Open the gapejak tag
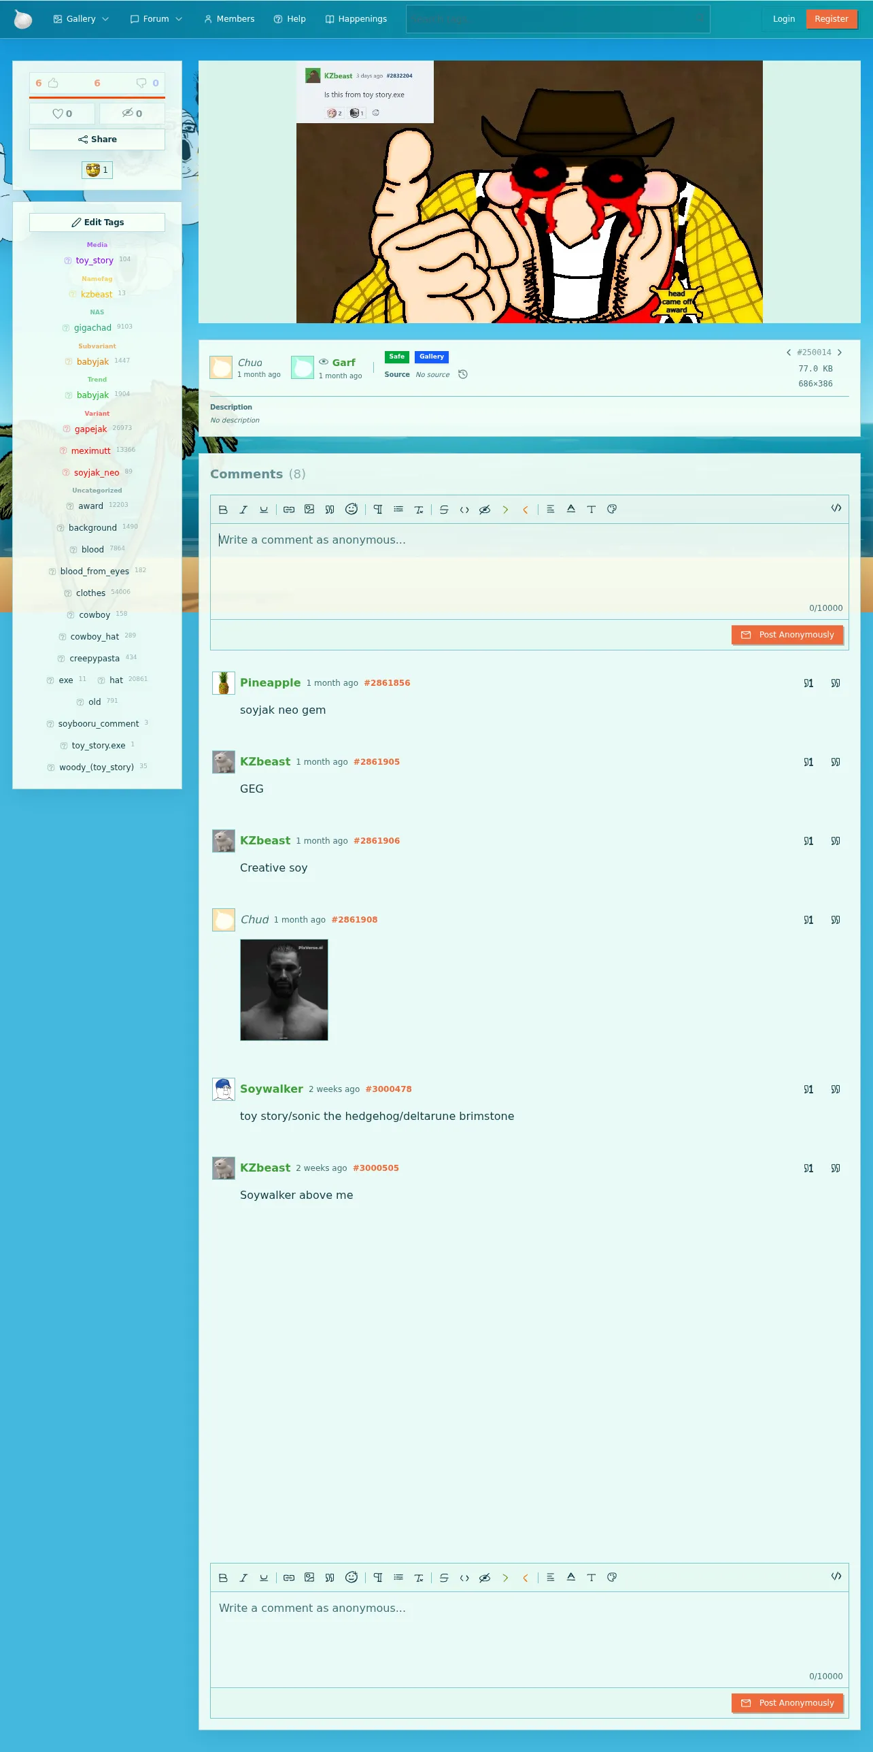 tap(91, 429)
